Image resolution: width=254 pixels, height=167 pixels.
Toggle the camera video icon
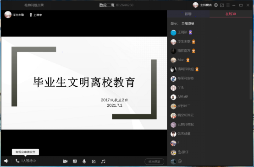(65, 161)
